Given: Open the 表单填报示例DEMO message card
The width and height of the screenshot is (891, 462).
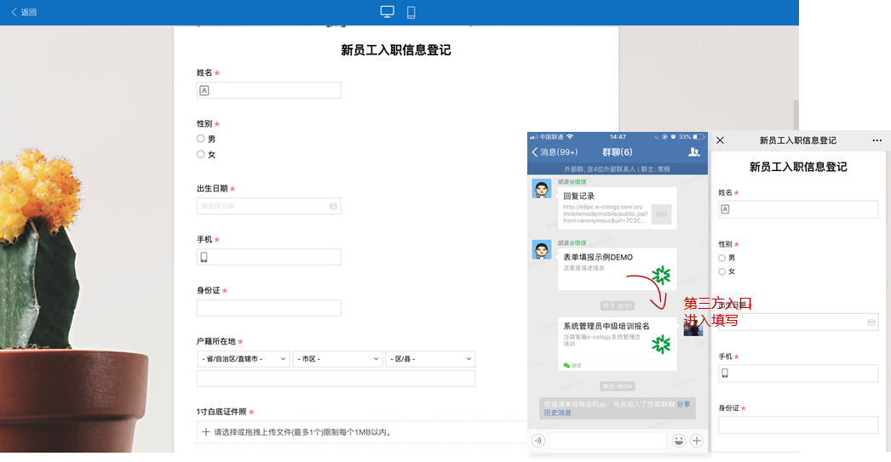Looking at the screenshot, I should pyautogui.click(x=617, y=269).
